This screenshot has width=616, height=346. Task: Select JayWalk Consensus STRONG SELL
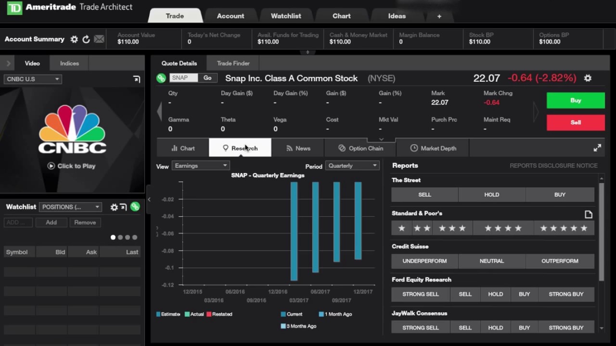tap(421, 328)
